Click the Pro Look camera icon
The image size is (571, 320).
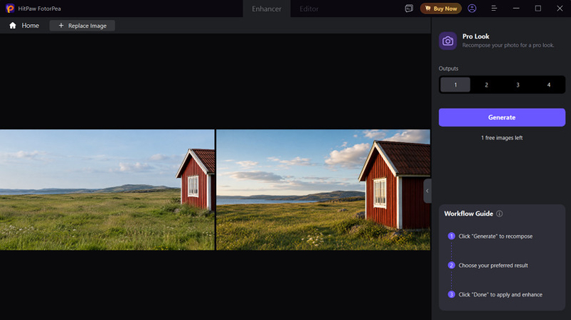pos(447,41)
